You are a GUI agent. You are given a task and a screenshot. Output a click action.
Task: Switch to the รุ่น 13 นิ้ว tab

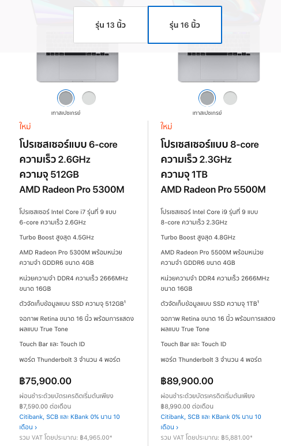pos(111,25)
